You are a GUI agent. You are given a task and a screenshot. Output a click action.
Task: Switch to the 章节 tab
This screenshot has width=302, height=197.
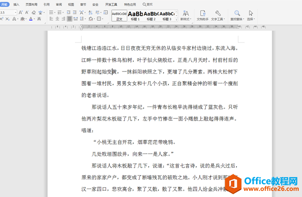(83, 4)
